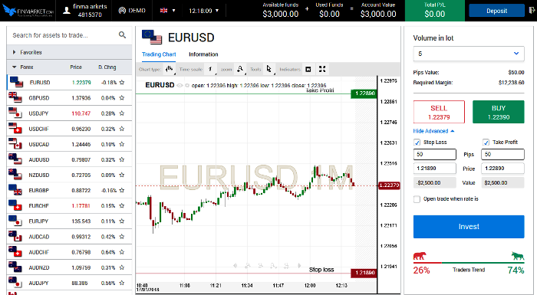Open the chart type selector icon
This screenshot has width=537, height=295.
pyautogui.click(x=169, y=69)
